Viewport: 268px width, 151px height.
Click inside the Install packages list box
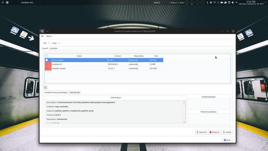pos(208,104)
